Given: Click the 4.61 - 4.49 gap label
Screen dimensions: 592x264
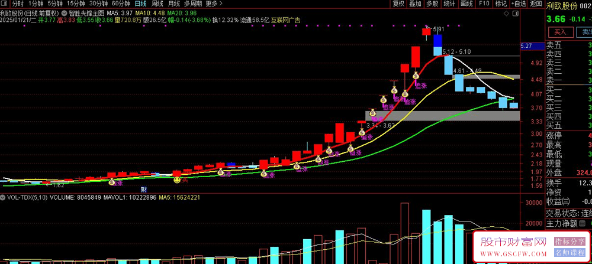Looking at the screenshot, I should [468, 70].
